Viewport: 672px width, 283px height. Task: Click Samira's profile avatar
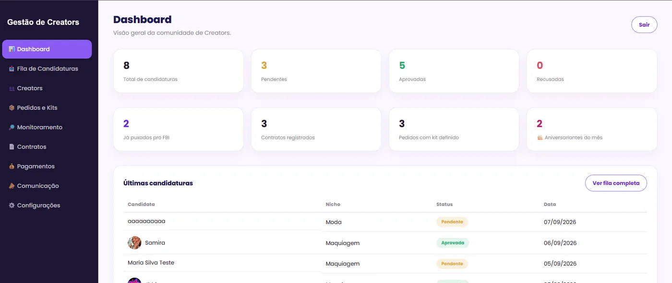pyautogui.click(x=134, y=243)
